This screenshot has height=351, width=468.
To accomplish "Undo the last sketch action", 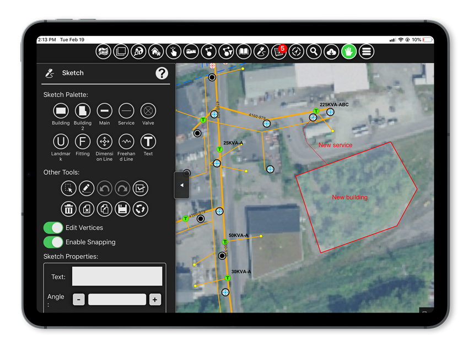I will click(105, 188).
